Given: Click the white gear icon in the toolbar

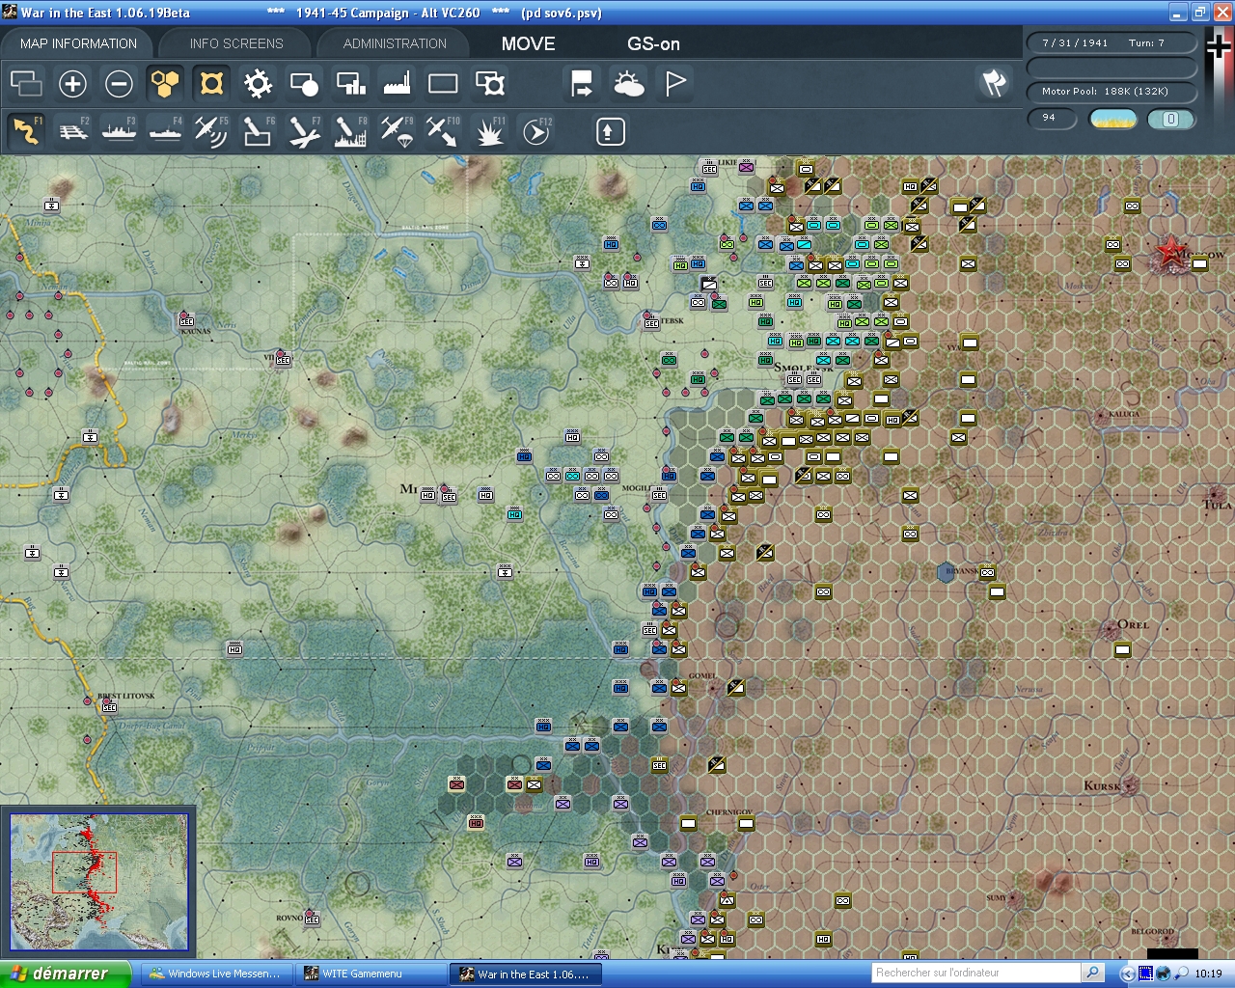Looking at the screenshot, I should (258, 84).
